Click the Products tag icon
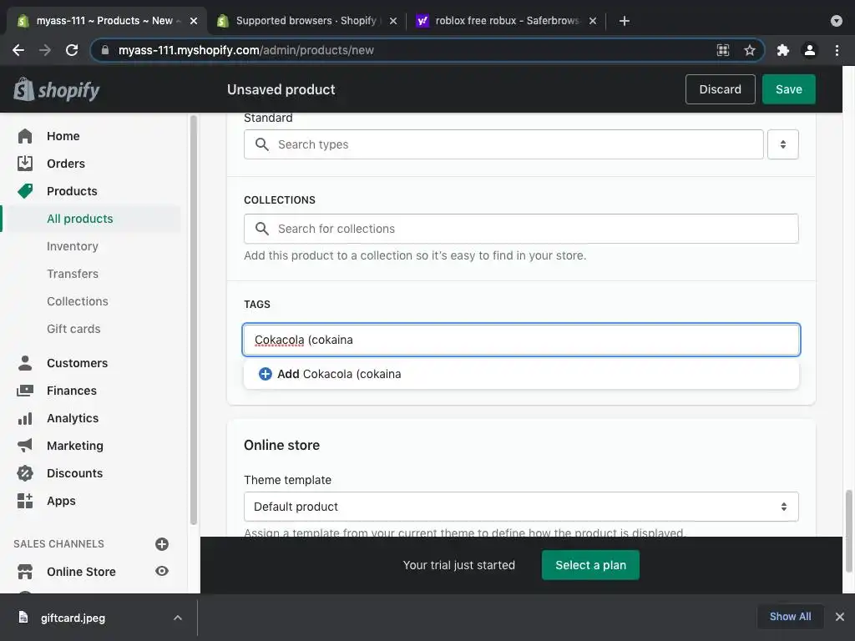The width and height of the screenshot is (855, 641). tap(25, 191)
